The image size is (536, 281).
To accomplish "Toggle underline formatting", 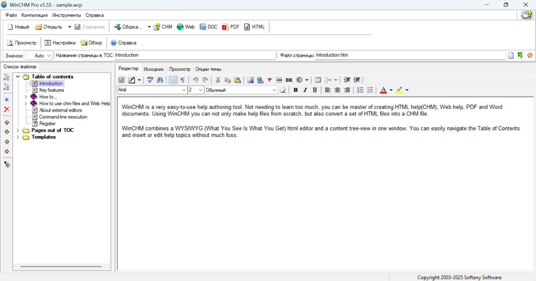I will click(315, 90).
